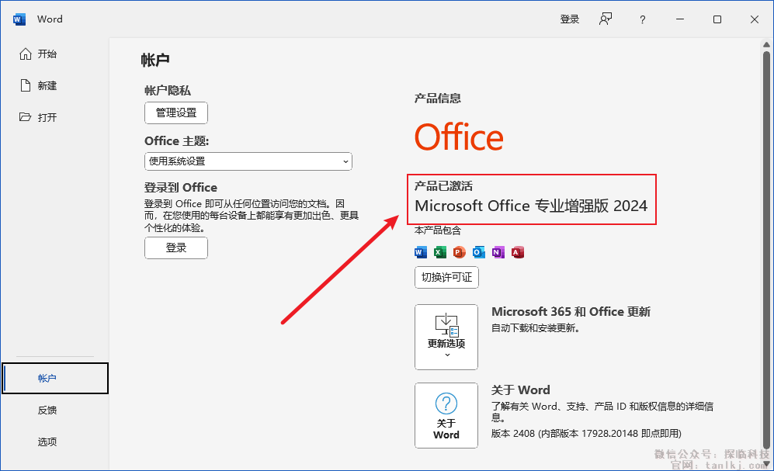This screenshot has height=471, width=774.
Task: Go to the 打开 open files page
Action: tap(38, 117)
